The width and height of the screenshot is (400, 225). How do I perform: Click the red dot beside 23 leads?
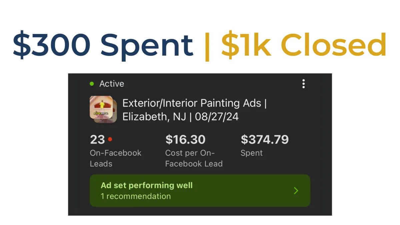(x=110, y=139)
